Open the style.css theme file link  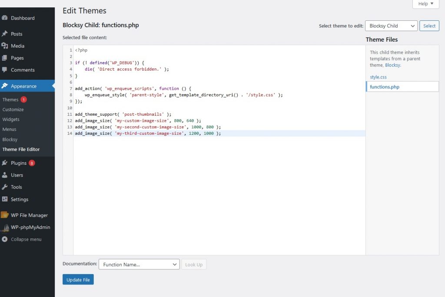click(x=378, y=77)
